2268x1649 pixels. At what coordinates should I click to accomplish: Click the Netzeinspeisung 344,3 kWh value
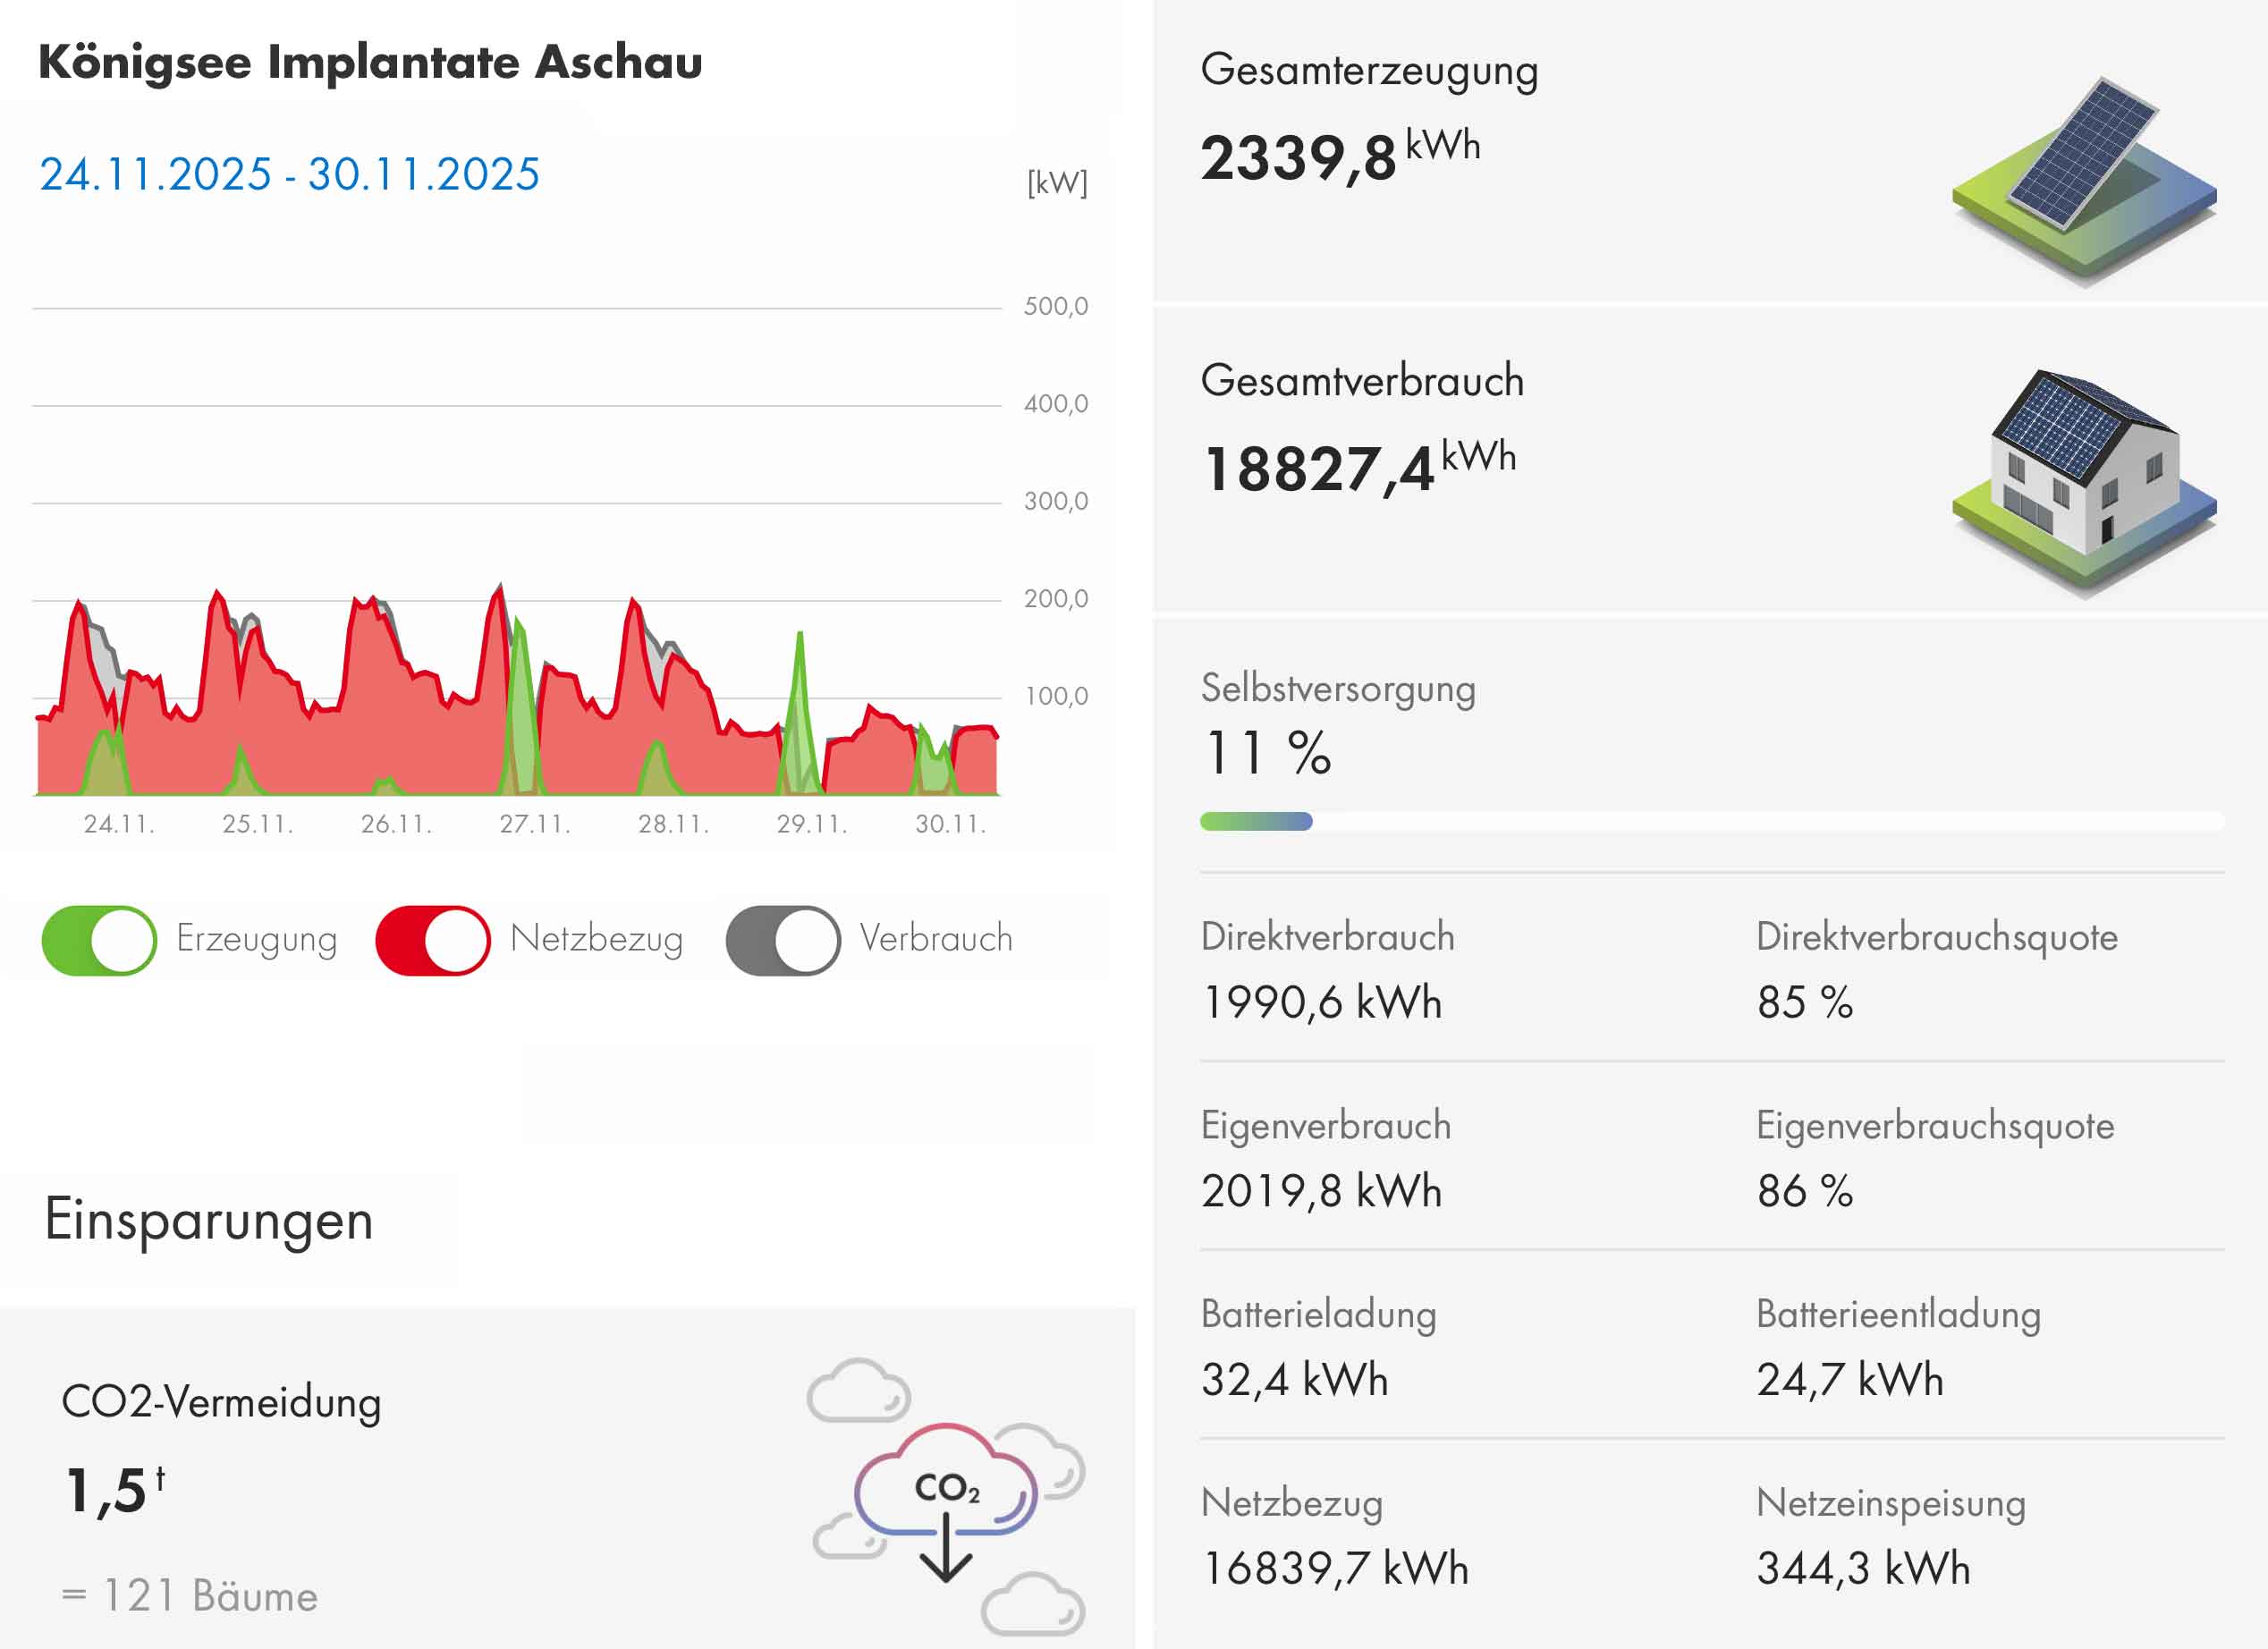pyautogui.click(x=1863, y=1567)
